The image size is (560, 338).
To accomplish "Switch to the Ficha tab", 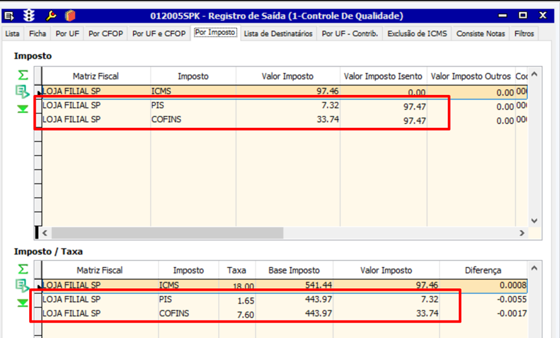I will (x=38, y=34).
